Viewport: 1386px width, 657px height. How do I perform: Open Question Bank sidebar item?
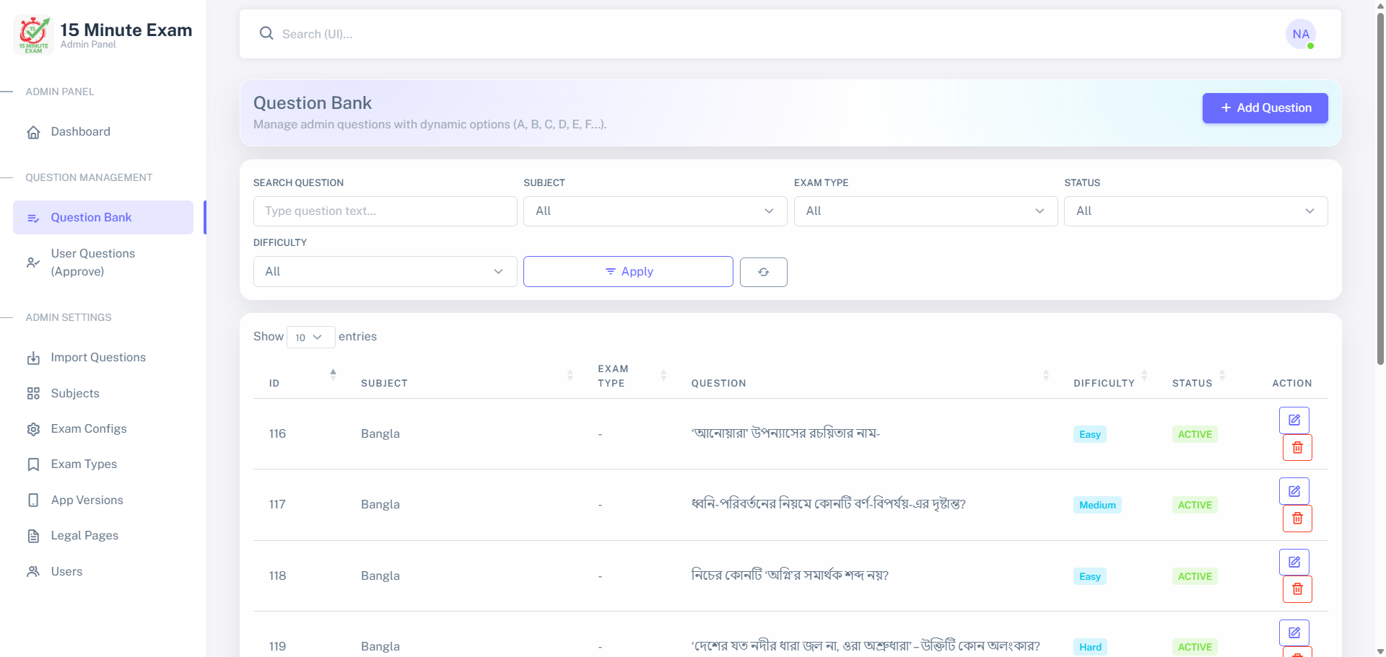click(103, 218)
